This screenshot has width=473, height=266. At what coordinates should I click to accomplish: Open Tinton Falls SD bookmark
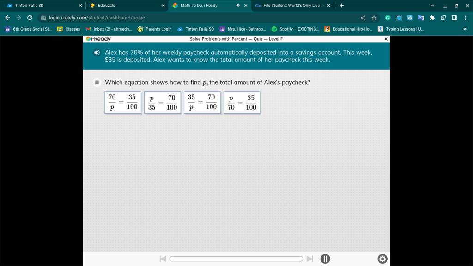coord(195,29)
